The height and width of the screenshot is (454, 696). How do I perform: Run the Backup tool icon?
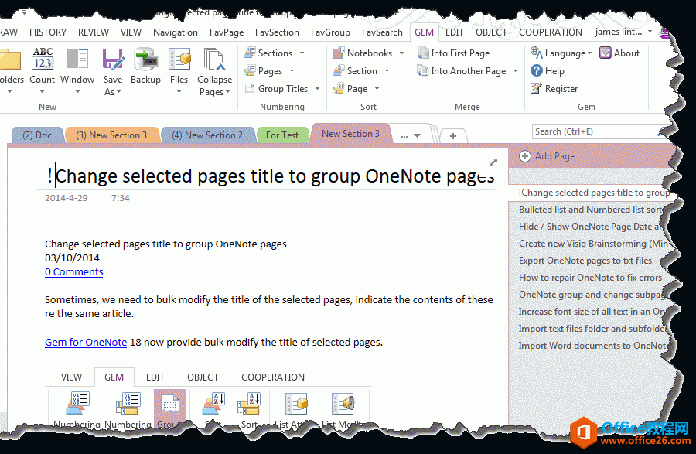[x=145, y=60]
